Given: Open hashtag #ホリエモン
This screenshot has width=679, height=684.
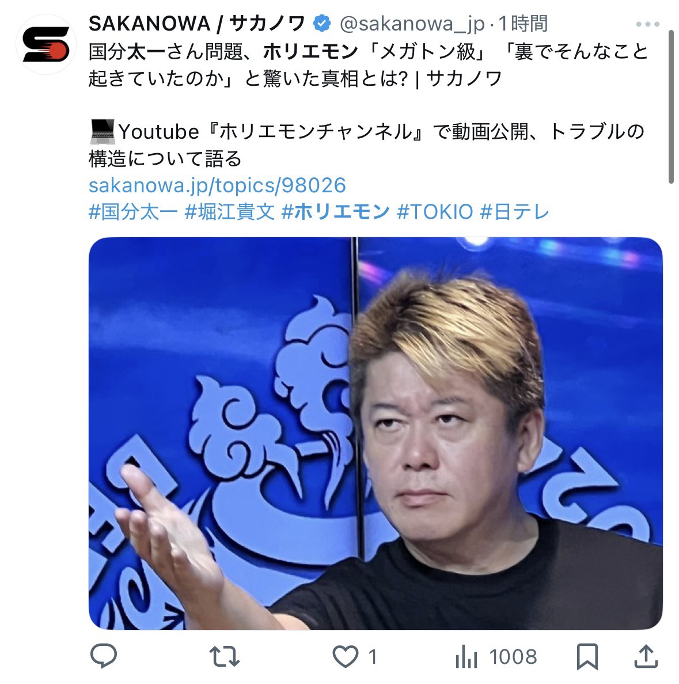Looking at the screenshot, I should point(336,212).
